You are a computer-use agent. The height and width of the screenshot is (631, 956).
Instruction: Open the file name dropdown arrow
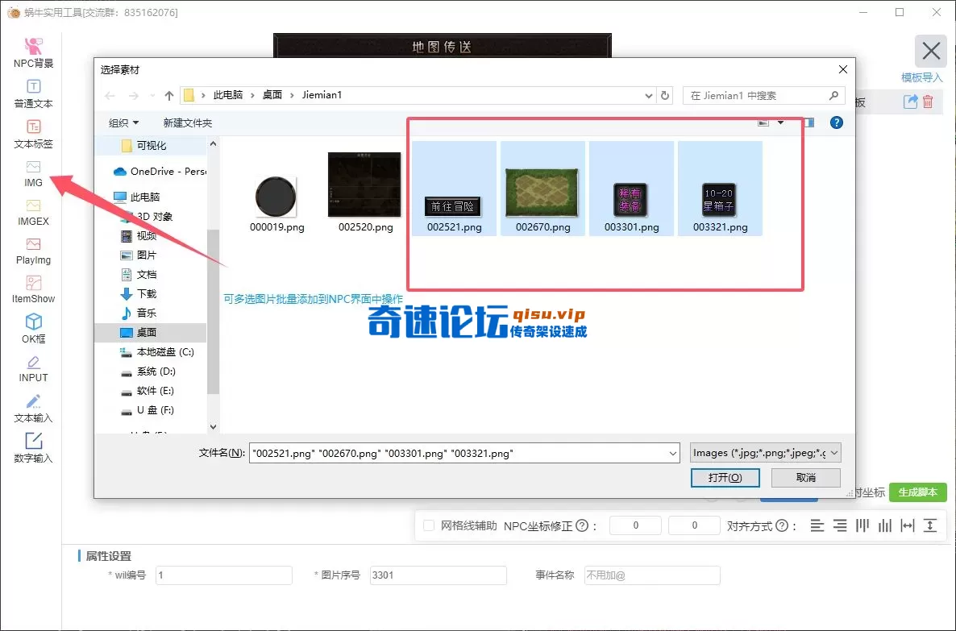tap(673, 453)
